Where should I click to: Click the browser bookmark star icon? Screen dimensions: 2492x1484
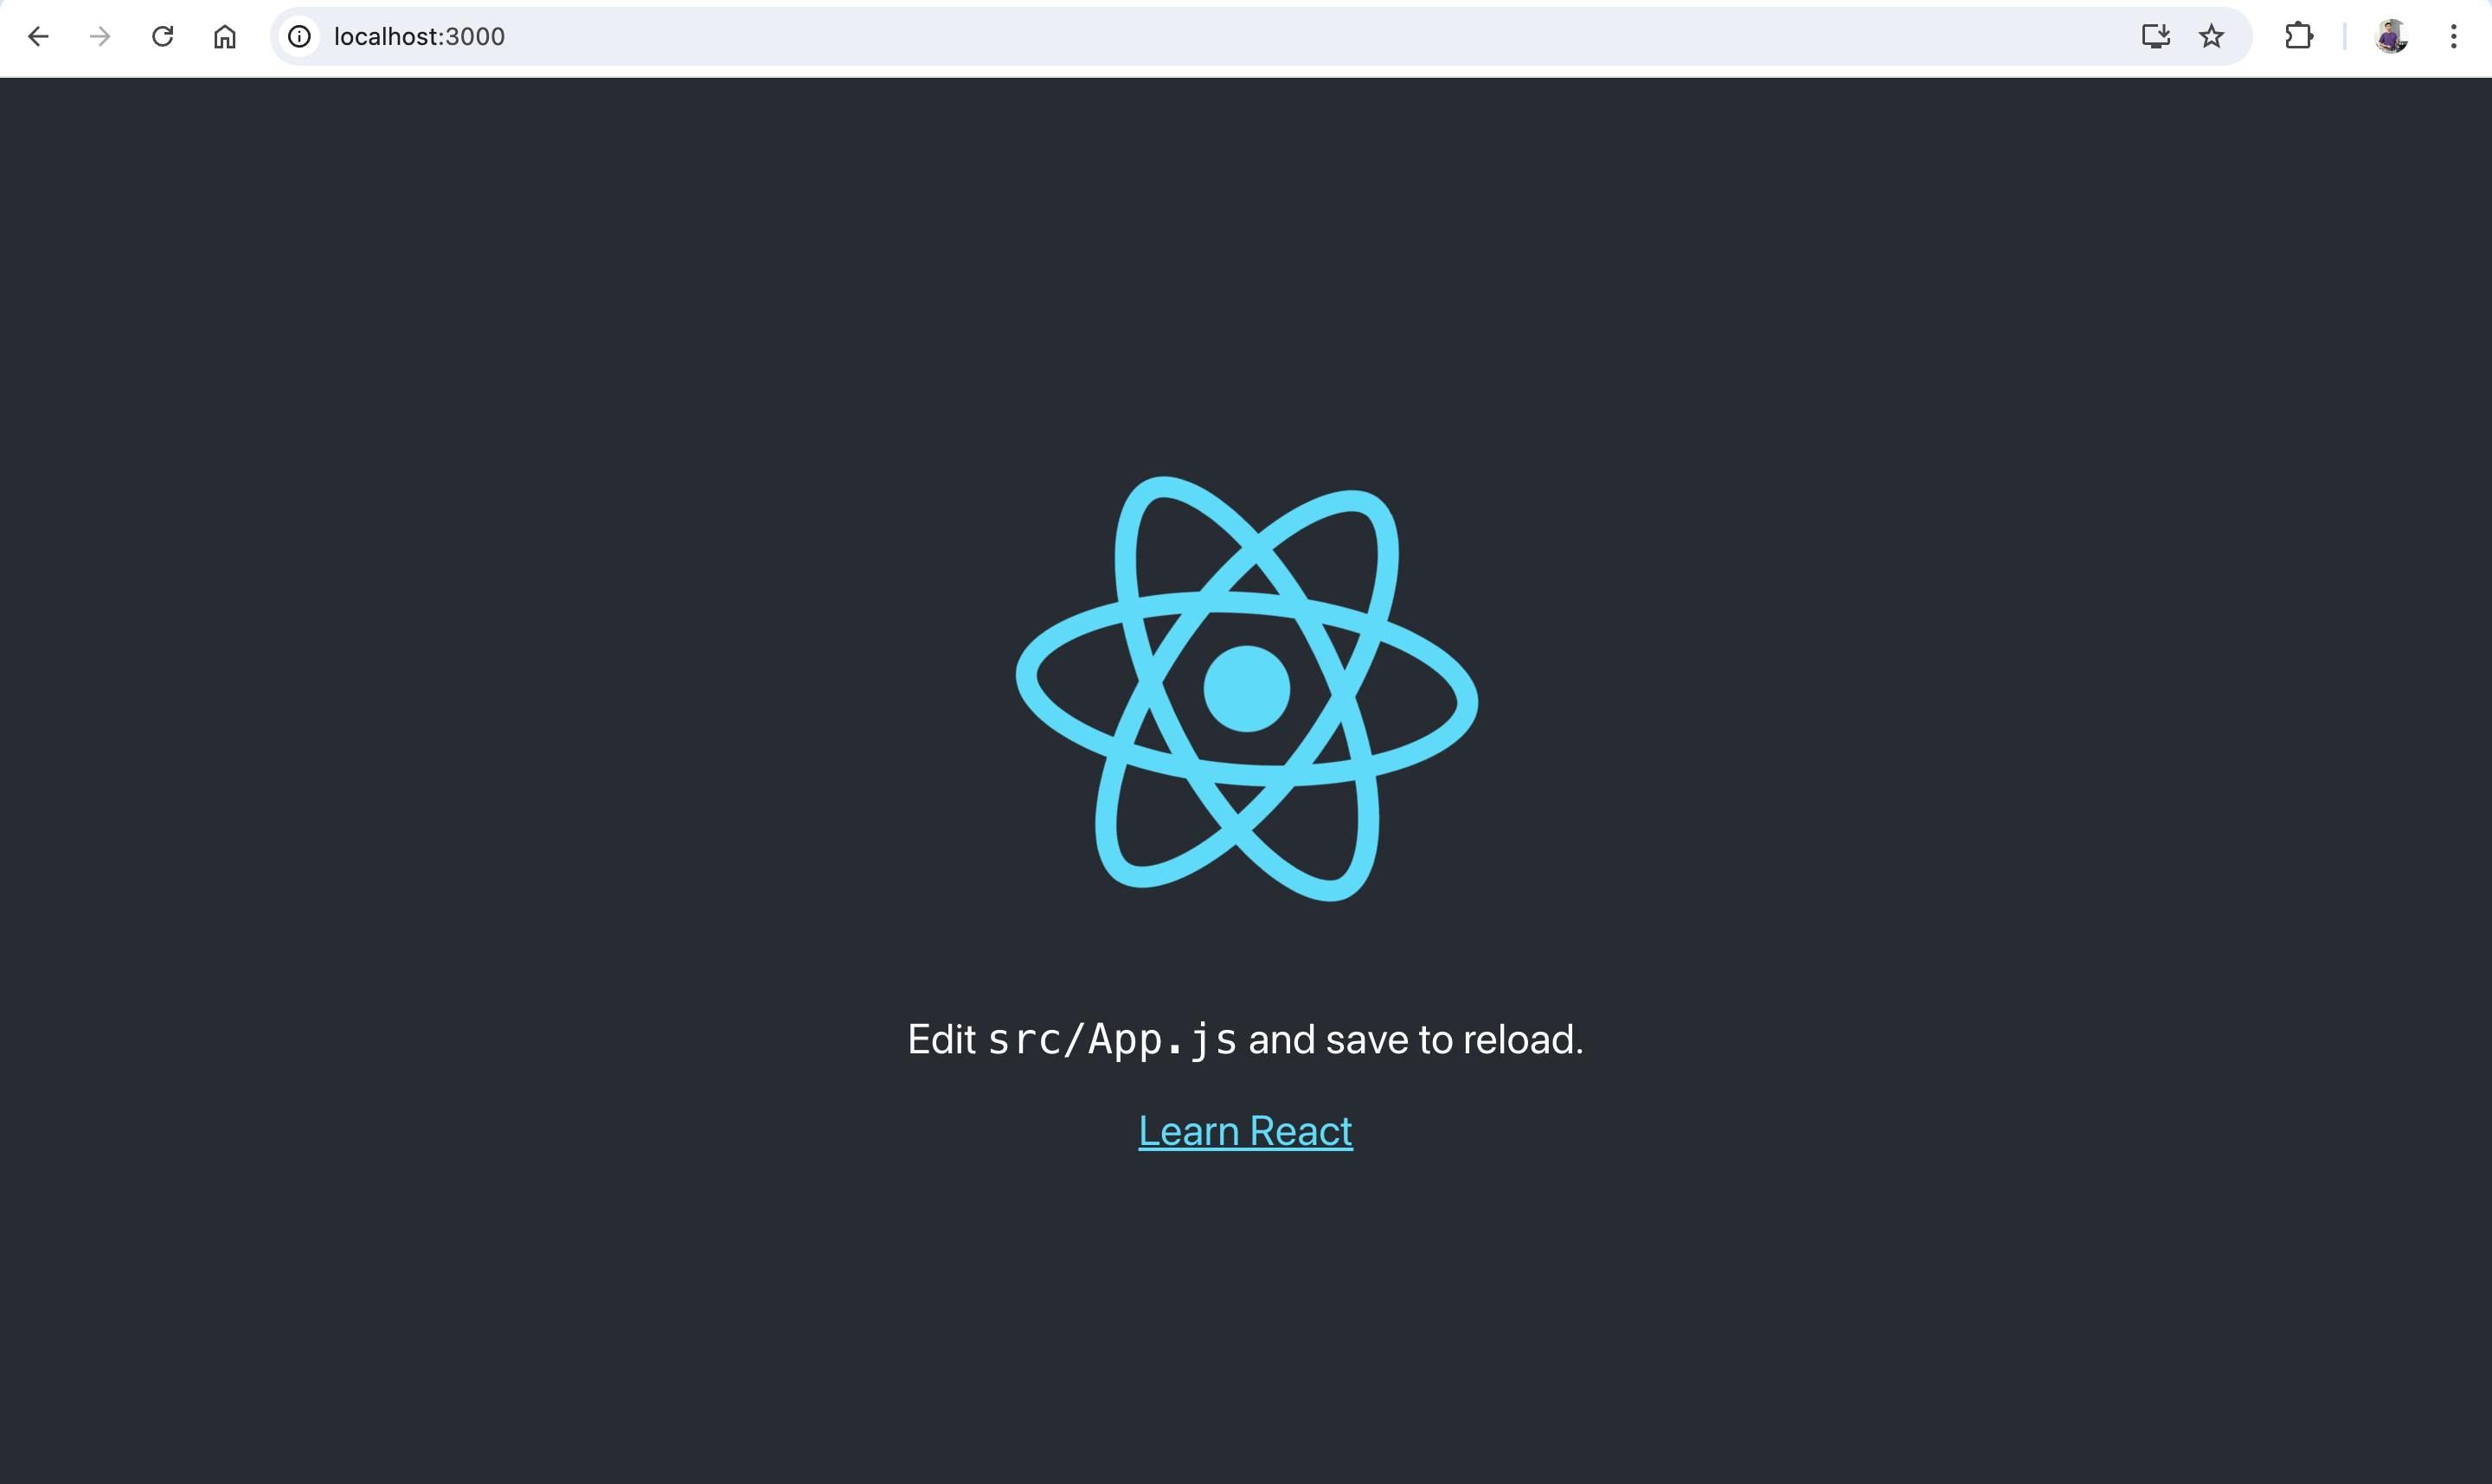click(2214, 35)
